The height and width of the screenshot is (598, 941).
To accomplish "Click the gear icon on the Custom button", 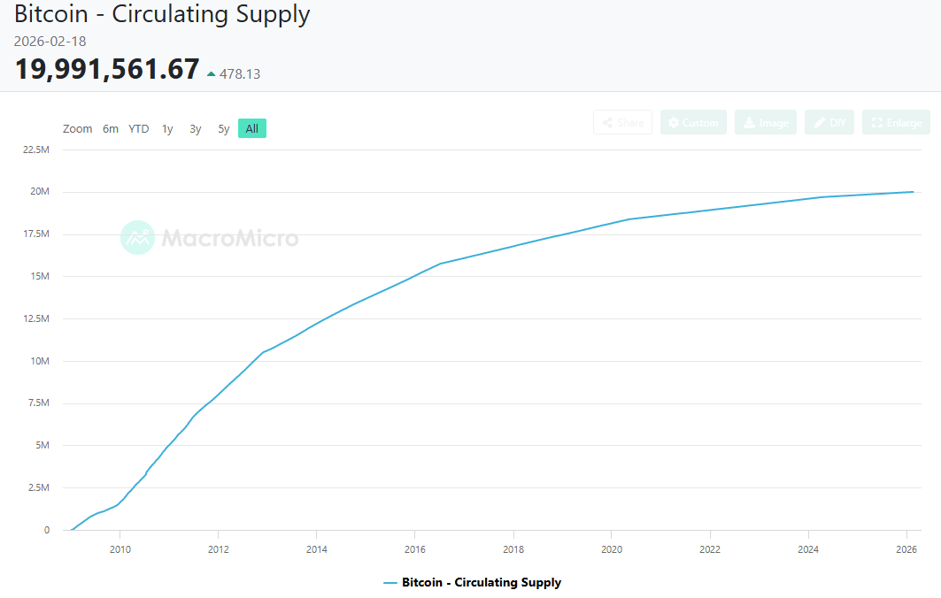I will (673, 122).
